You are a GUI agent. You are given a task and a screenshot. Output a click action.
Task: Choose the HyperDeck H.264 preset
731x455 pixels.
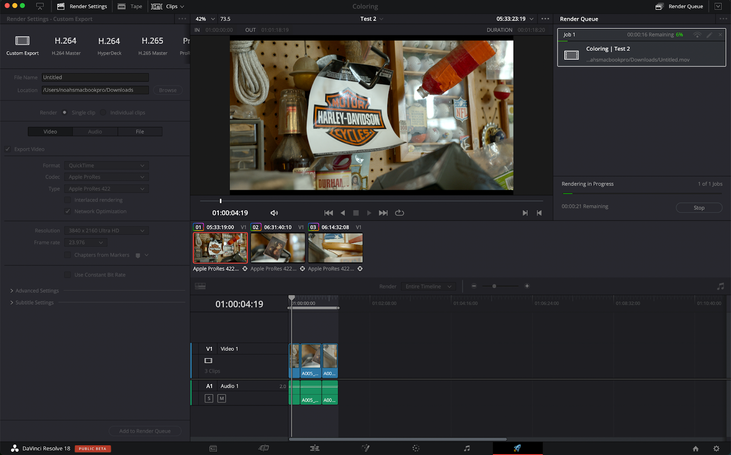(109, 46)
